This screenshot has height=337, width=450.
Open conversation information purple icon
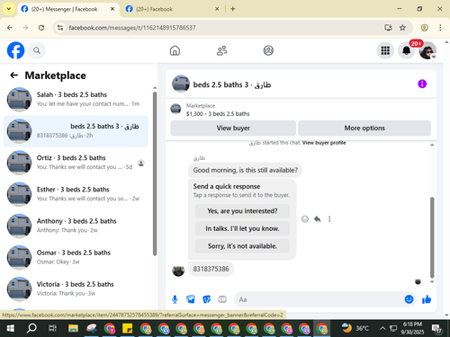(422, 84)
